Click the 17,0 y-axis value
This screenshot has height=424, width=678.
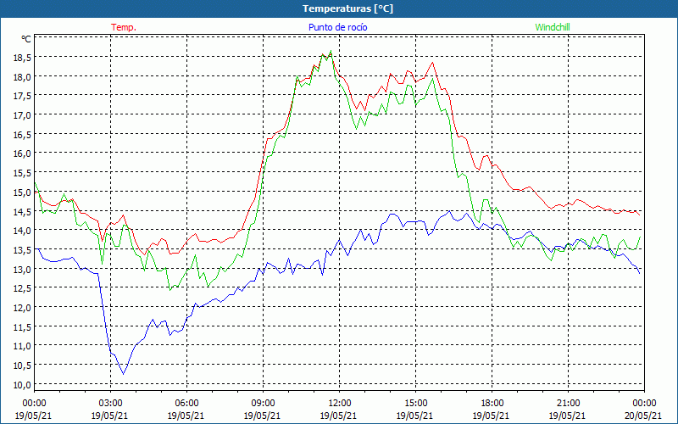click(x=23, y=115)
